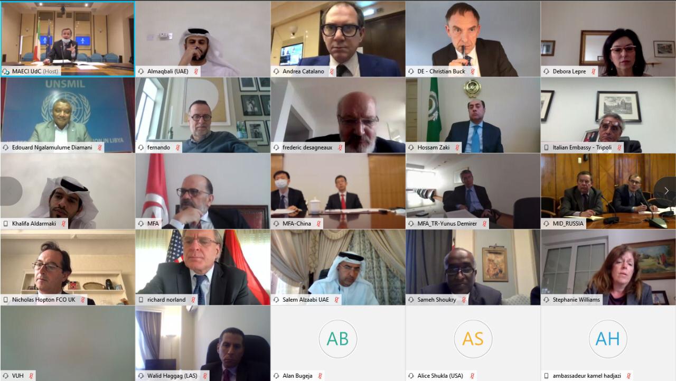Click headset icon next to Alan Bugeja

[x=276, y=376]
